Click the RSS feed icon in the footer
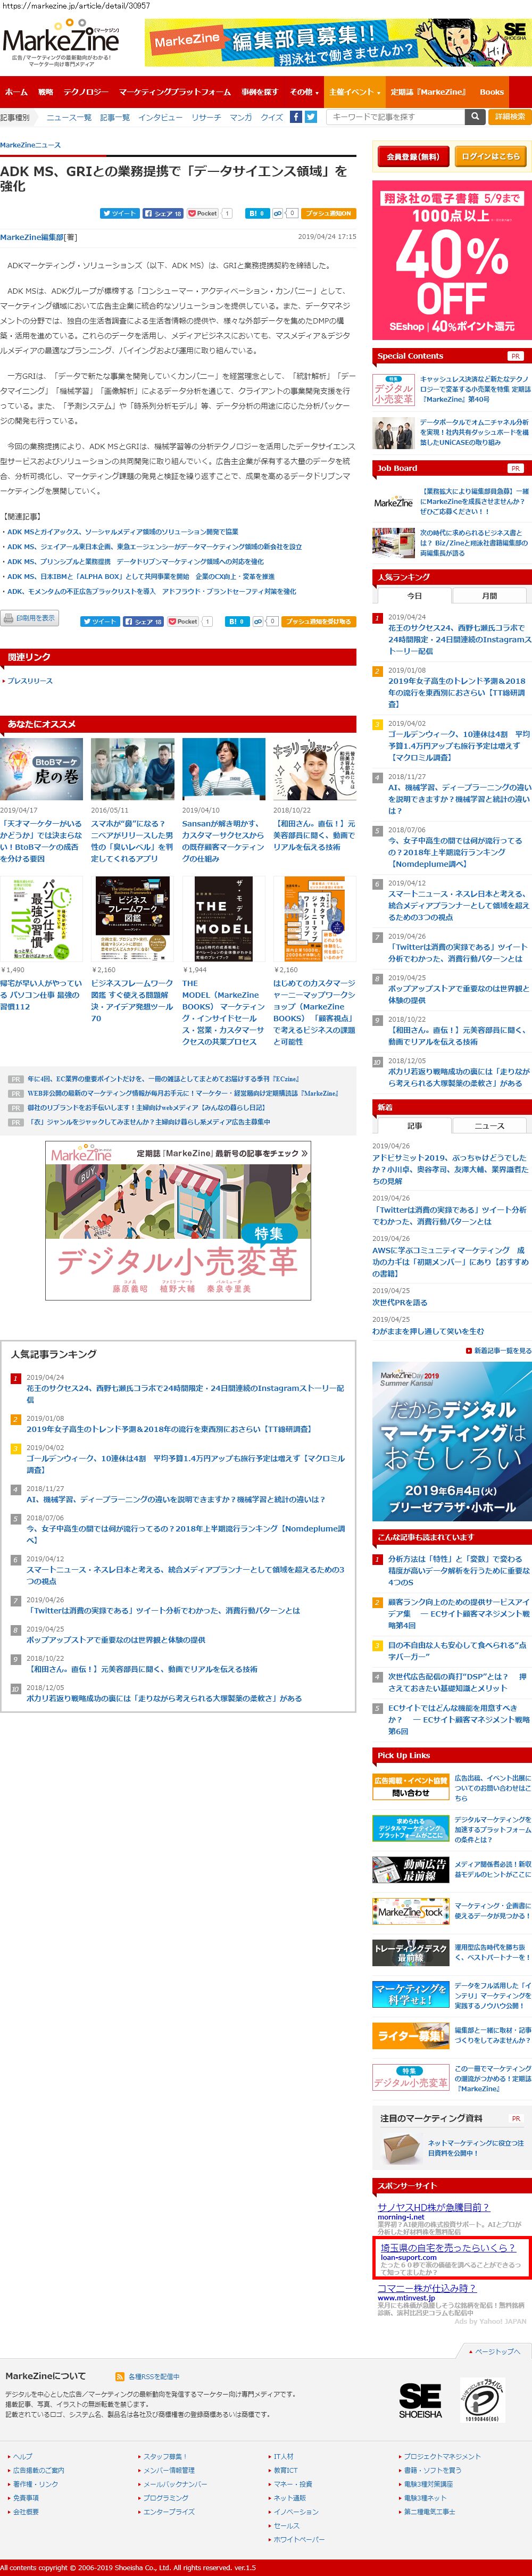 click(x=121, y=2376)
